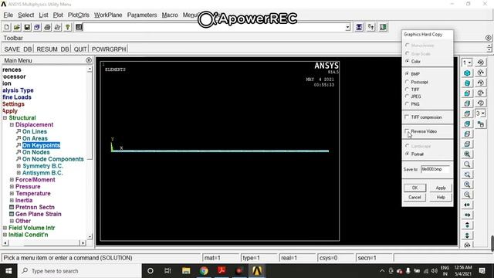This screenshot has height=278, width=494.
Task: Click the Main Menu scroll-down arrow
Action: (x=90, y=236)
